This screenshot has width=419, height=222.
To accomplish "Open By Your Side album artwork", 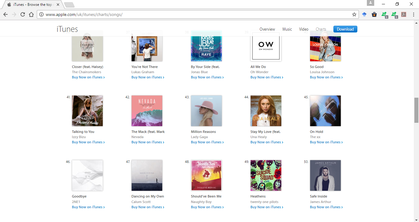I will tap(206, 46).
